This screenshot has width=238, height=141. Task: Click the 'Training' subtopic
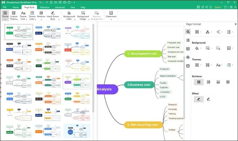click(x=172, y=114)
